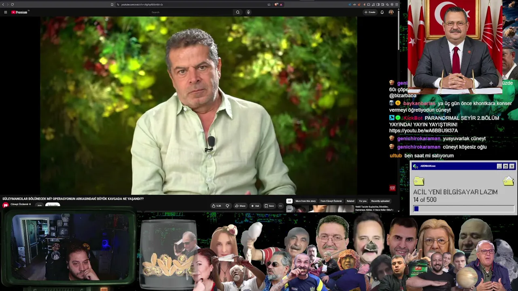Image resolution: width=518 pixels, height=291 pixels.
Task: Go back in the browser
Action: point(3,4)
